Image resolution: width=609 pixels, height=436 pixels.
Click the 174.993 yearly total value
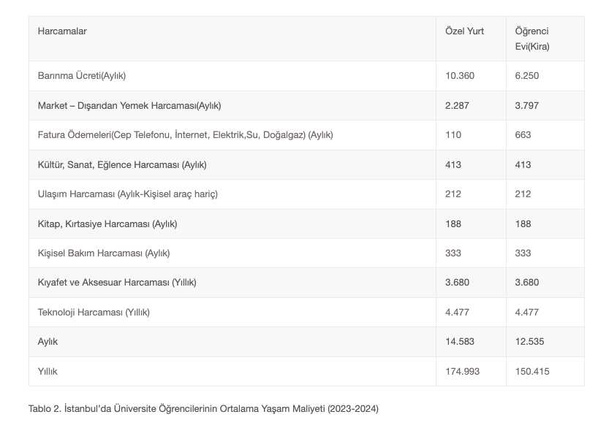tap(462, 371)
